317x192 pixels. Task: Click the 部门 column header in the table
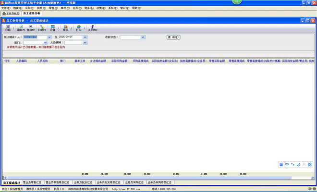(x=63, y=61)
